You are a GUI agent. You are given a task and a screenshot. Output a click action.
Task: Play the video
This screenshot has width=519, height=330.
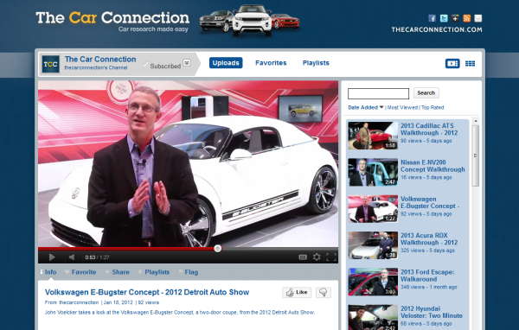(52, 257)
